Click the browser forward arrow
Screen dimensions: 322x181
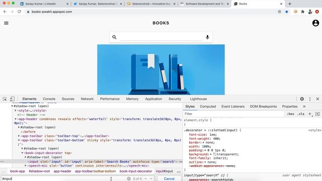(12, 12)
